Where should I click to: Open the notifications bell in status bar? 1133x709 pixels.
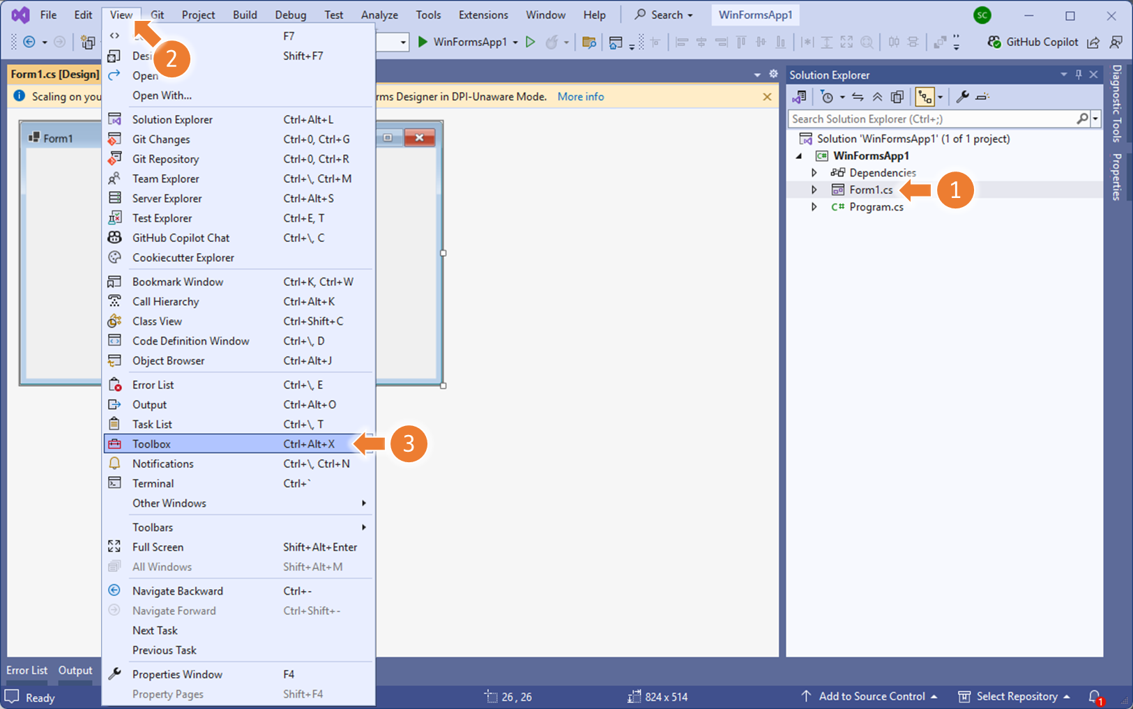(x=1095, y=696)
